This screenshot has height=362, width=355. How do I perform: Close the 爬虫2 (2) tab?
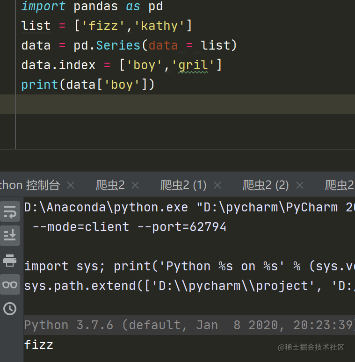click(x=299, y=185)
